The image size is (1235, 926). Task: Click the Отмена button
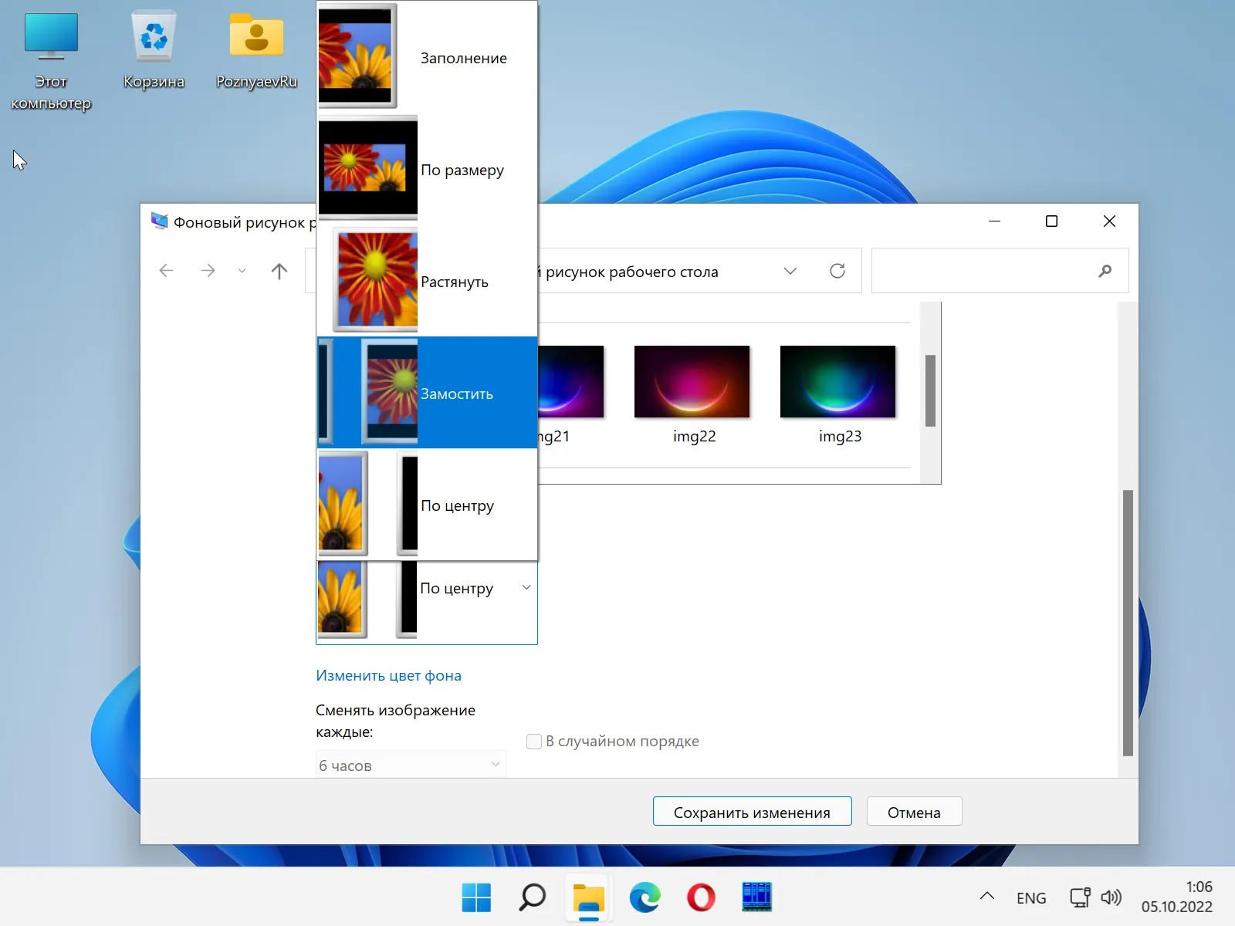(914, 812)
